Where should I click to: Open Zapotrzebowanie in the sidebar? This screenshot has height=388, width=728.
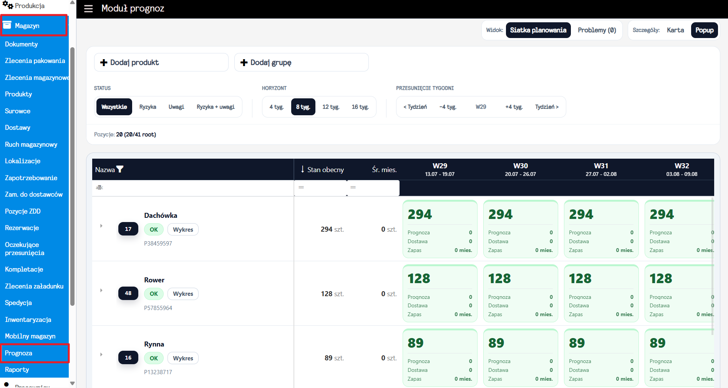pyautogui.click(x=31, y=178)
